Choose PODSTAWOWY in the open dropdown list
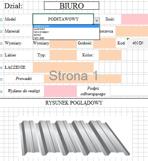The height and width of the screenshot is (161, 148). [x=66, y=26]
